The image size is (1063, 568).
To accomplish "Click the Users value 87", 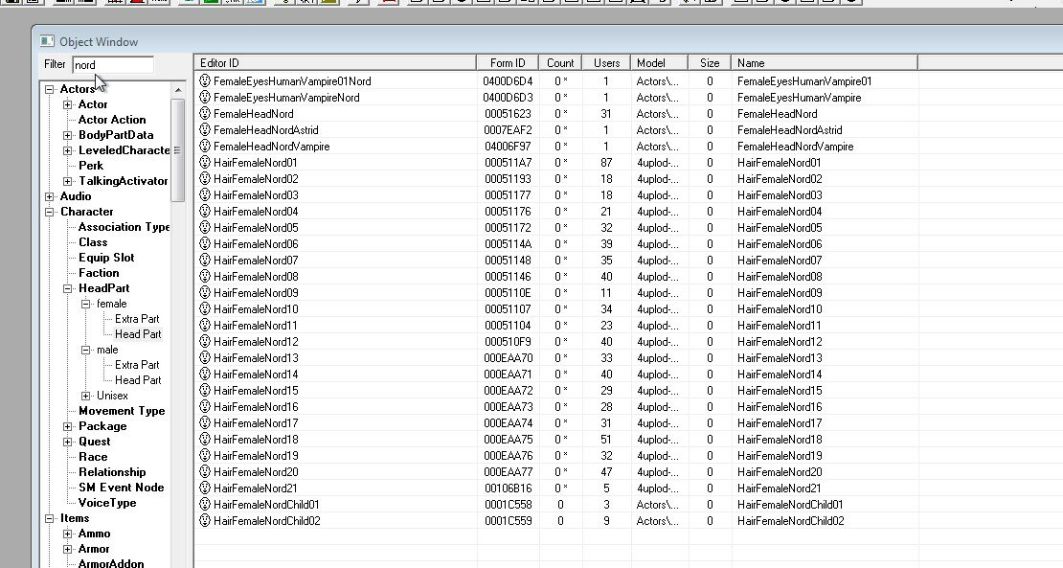I will [x=606, y=163].
